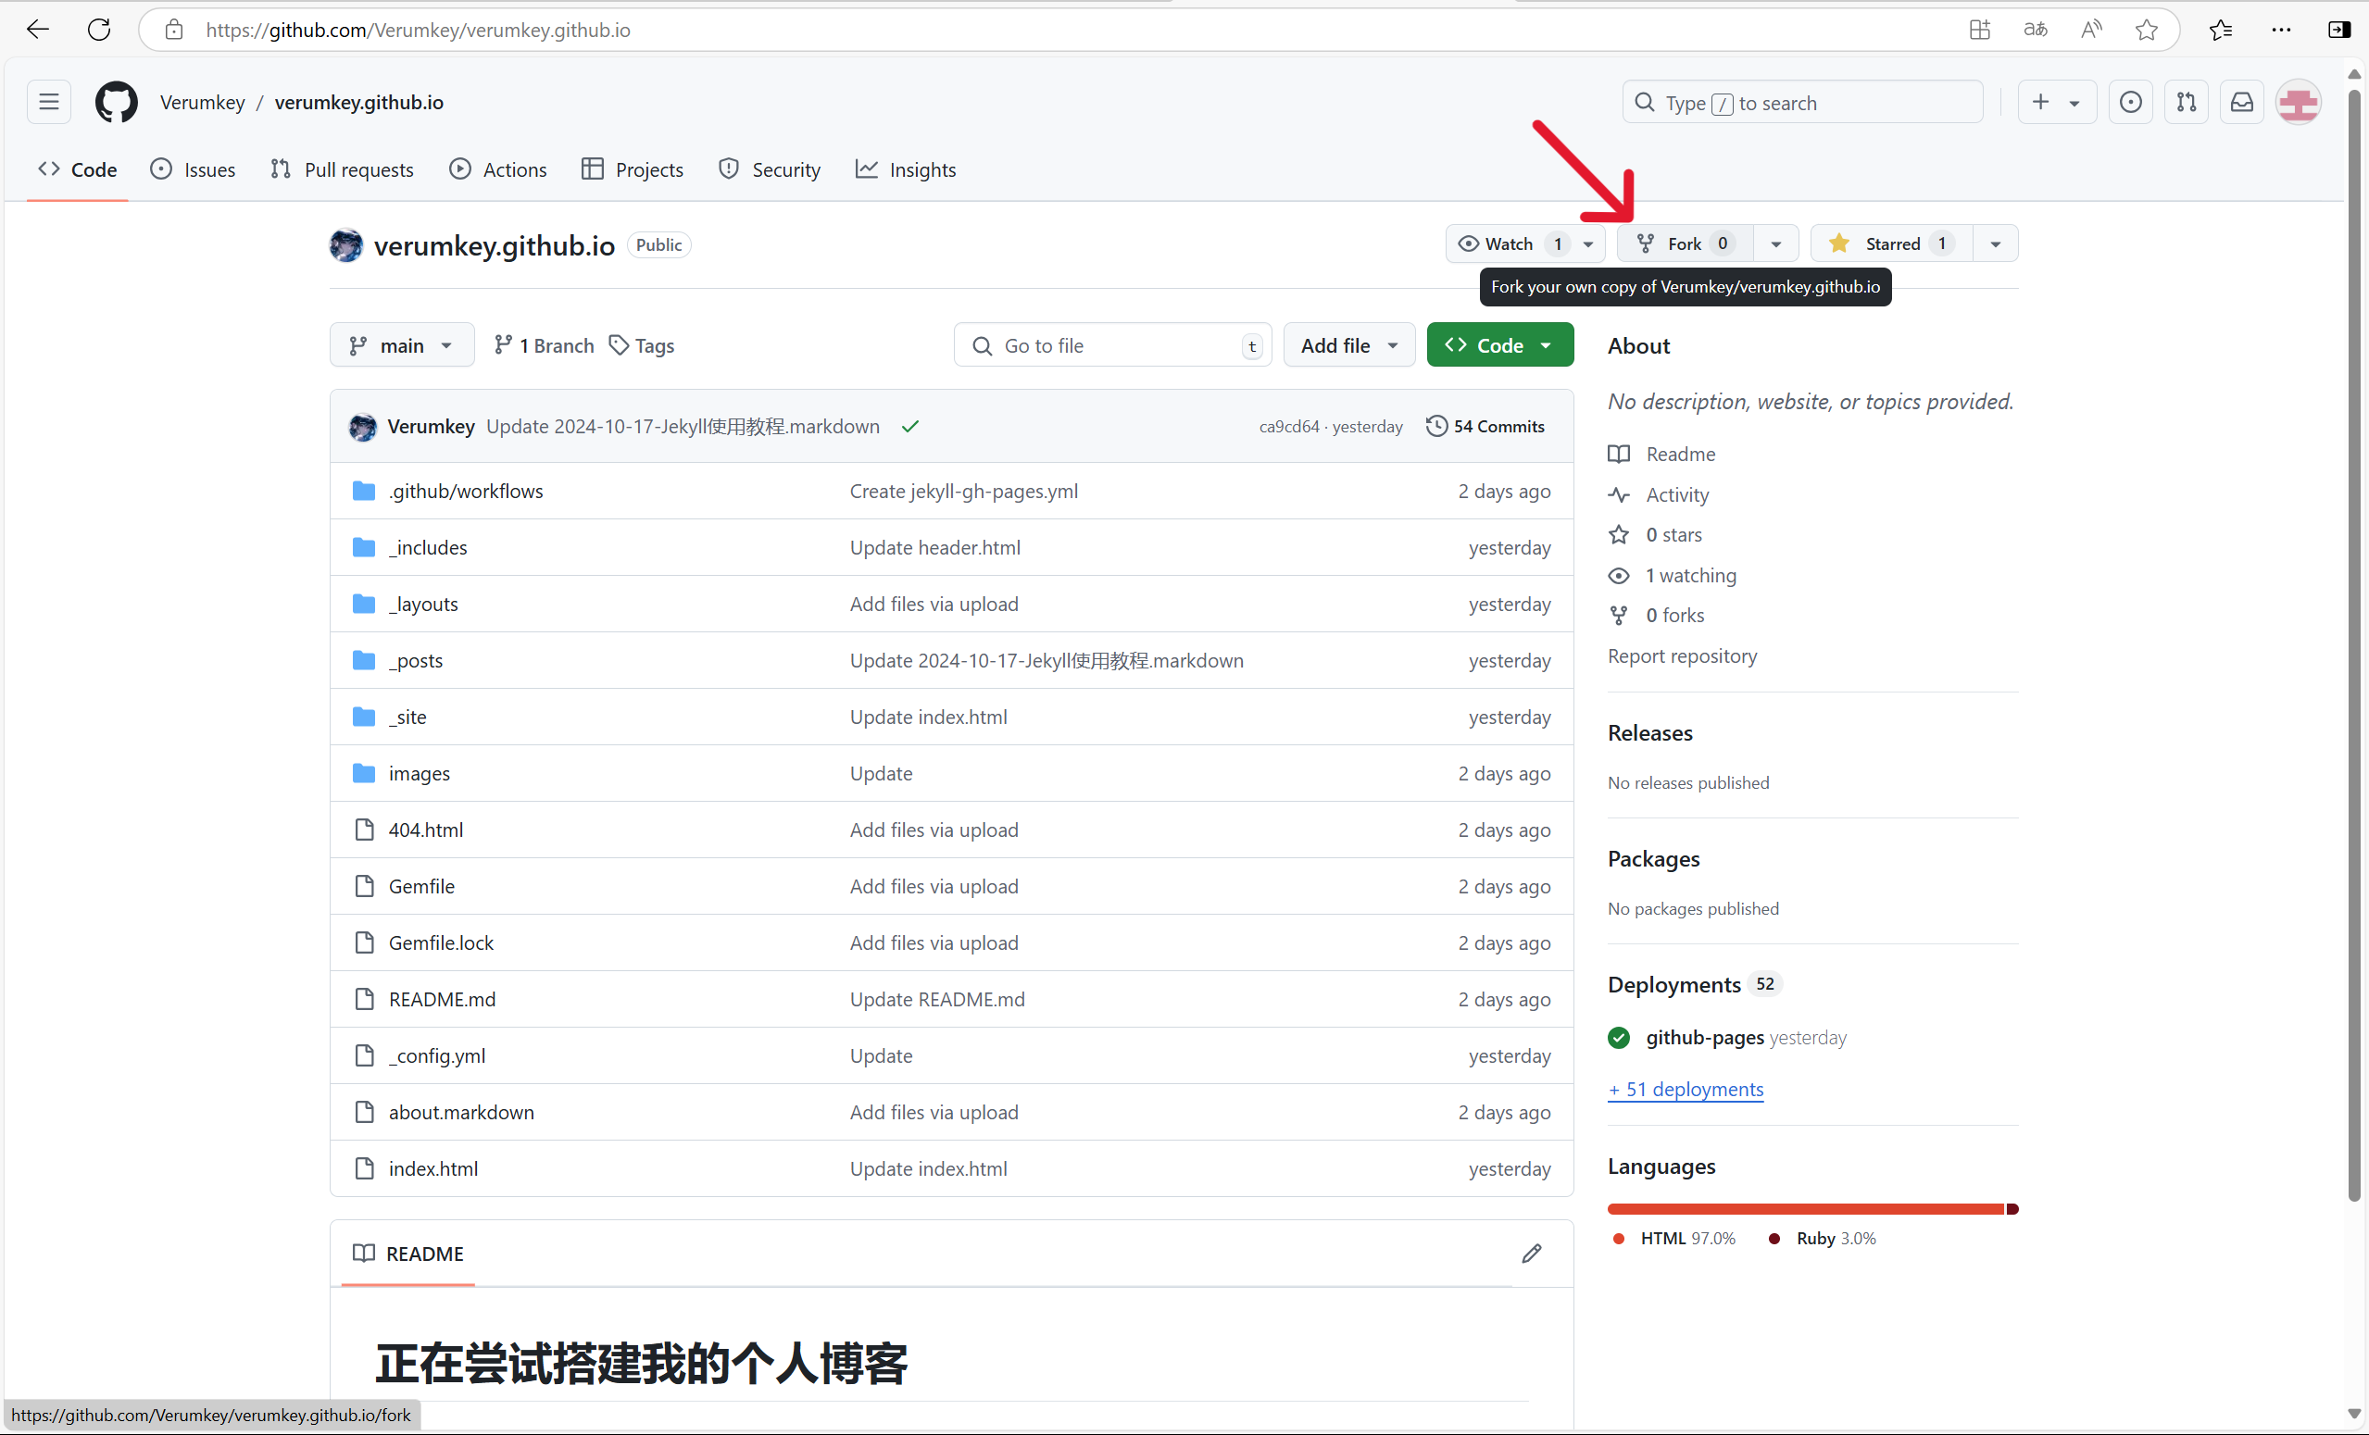The image size is (2369, 1435).
Task: Click the translate icon in address bar
Action: 2036,30
